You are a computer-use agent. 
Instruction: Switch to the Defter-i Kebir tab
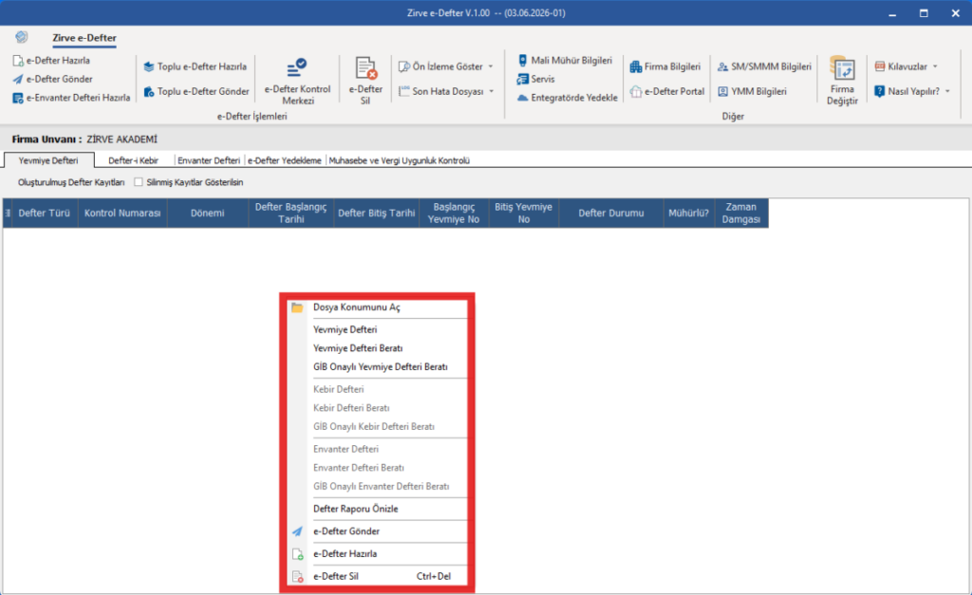[133, 160]
